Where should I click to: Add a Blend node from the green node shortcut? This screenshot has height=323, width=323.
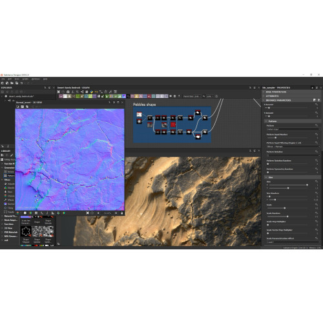click(x=78, y=96)
